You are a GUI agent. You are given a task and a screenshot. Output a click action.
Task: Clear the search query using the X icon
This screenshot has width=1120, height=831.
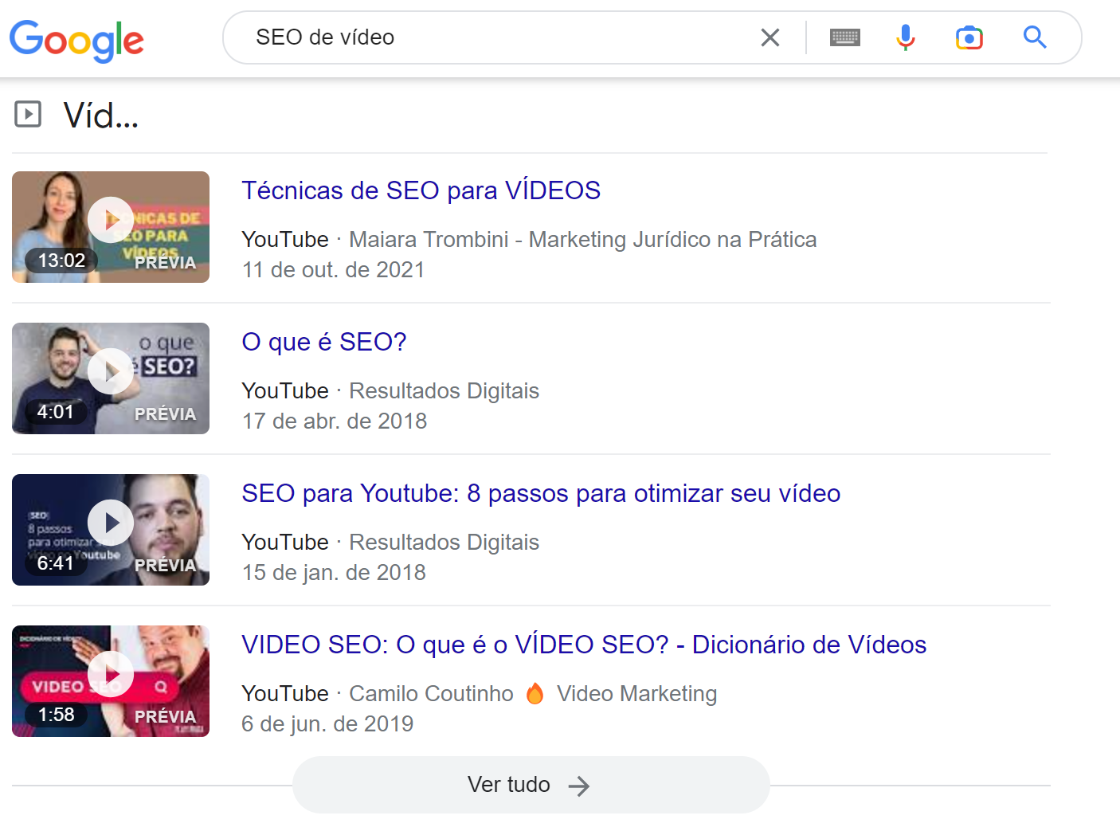pos(770,37)
